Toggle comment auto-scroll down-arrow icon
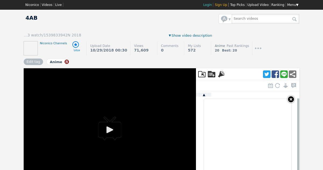 286,86
